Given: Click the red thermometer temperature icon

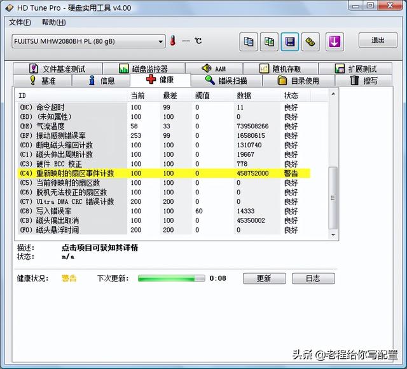Looking at the screenshot, I should tap(173, 41).
